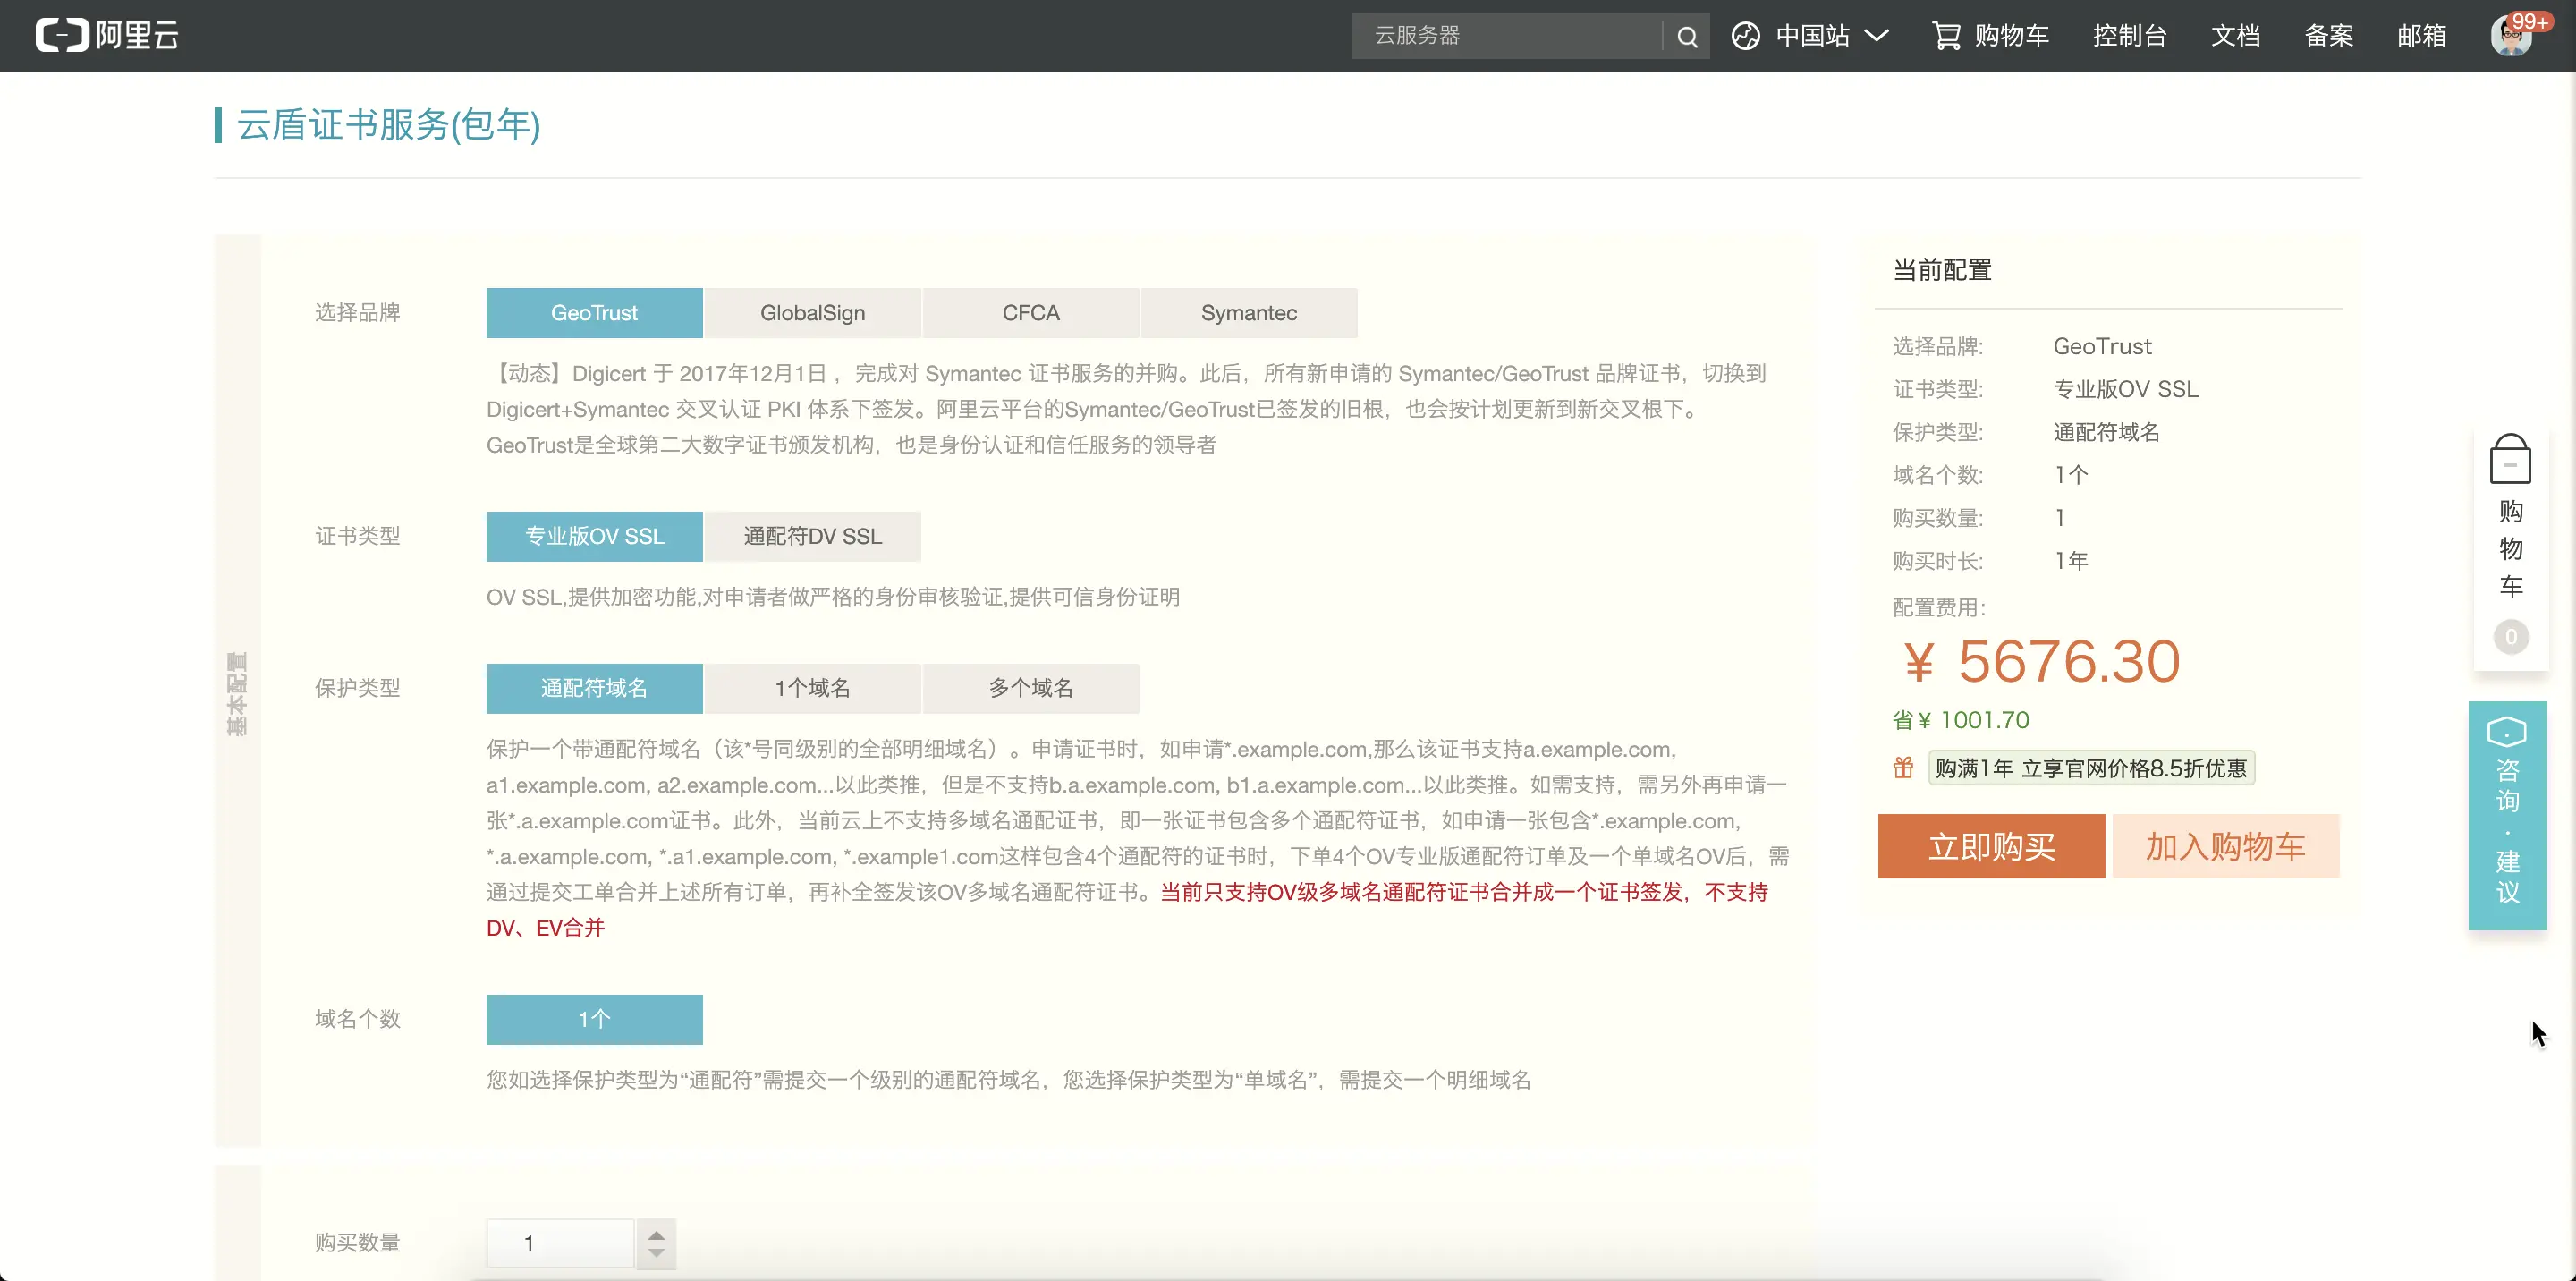Click the gift icon beside the discount note
The image size is (2576, 1281).
click(1903, 768)
